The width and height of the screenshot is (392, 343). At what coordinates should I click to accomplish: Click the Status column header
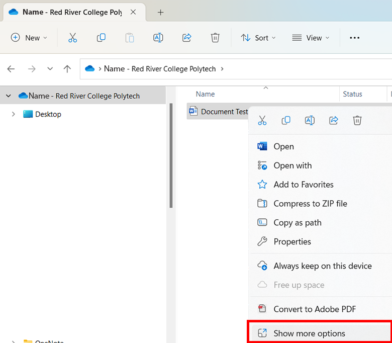tap(352, 94)
